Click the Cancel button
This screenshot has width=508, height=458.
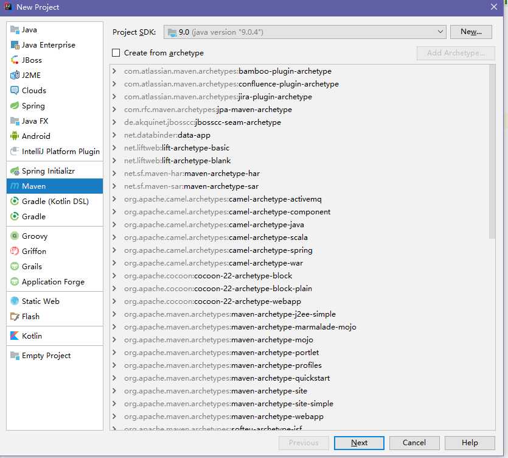(414, 443)
